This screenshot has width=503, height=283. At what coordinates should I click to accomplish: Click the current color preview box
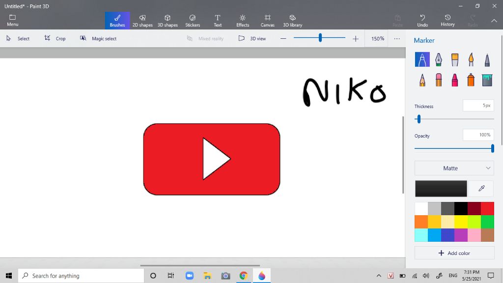(441, 188)
